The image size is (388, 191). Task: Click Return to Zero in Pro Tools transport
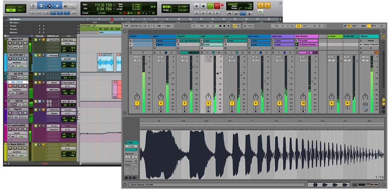[x=196, y=13]
